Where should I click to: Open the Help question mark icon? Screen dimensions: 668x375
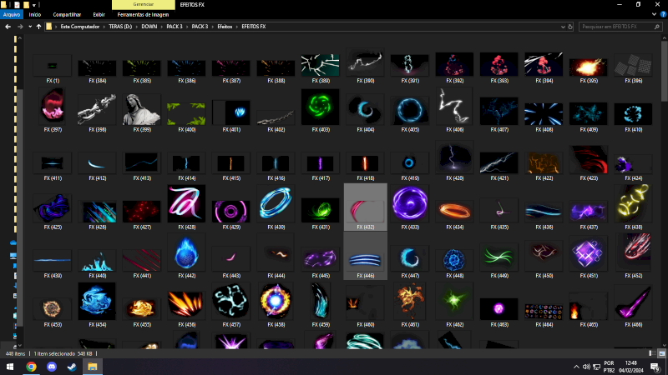pyautogui.click(x=663, y=14)
